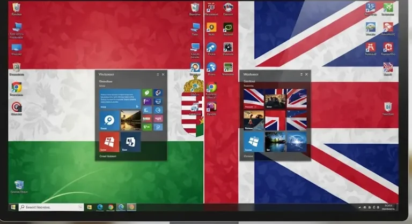Open the red Windows logo tile
The width and height of the screenshot is (412, 224).
click(x=109, y=142)
